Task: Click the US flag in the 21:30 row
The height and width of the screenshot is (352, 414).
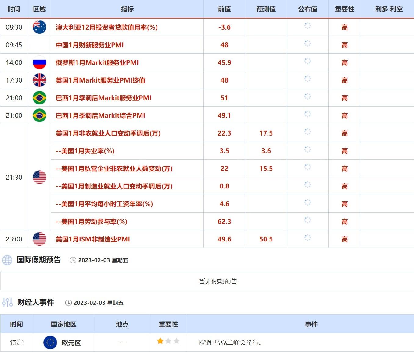Action: [39, 177]
